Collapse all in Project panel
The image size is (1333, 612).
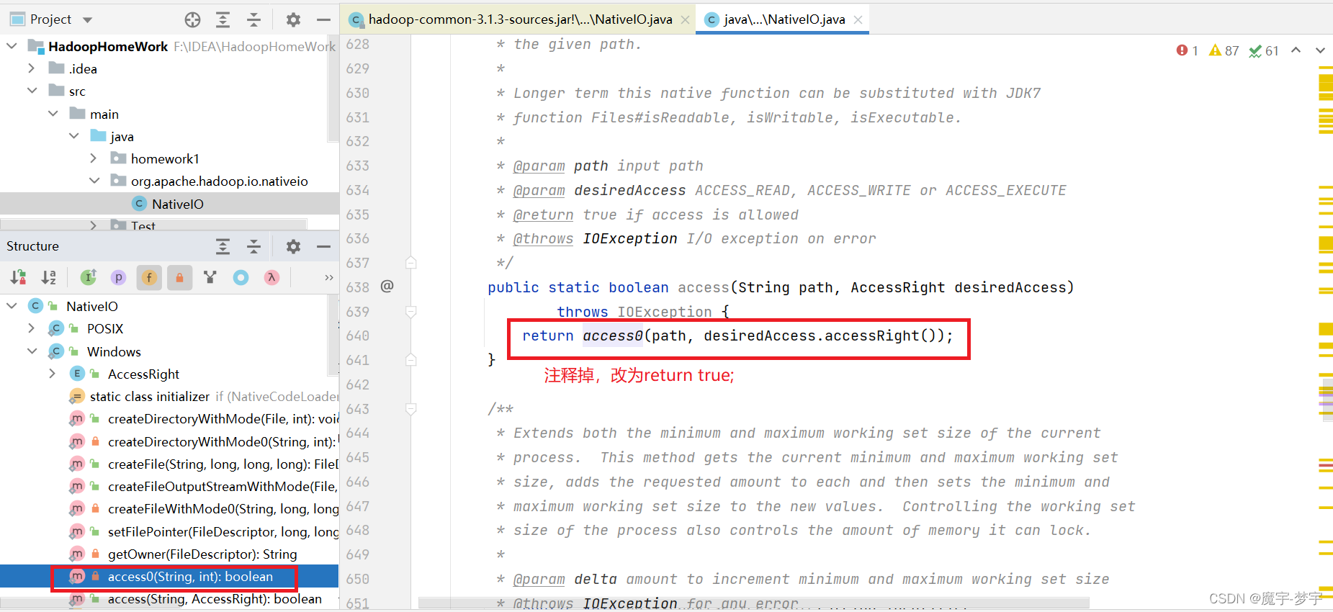254,19
